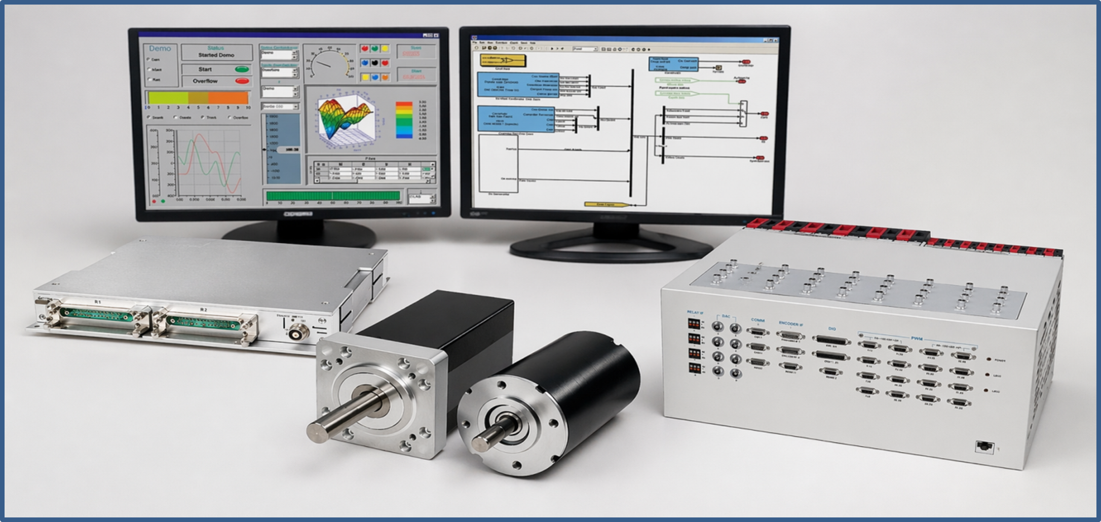This screenshot has height=522, width=1101.
Task: Click the horizontal scrollbar under the data table
Action: 372,181
